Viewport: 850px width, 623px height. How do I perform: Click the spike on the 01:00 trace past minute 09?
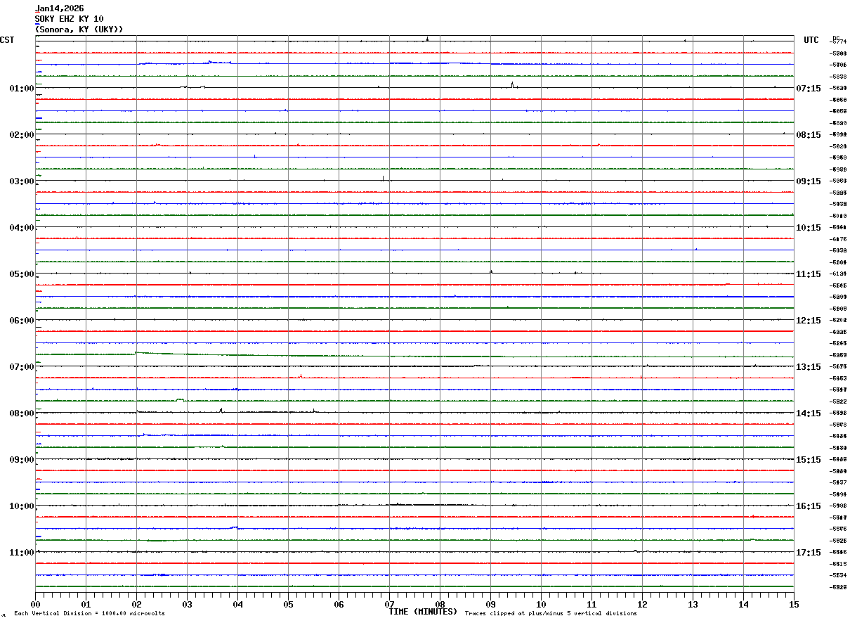pyautogui.click(x=512, y=84)
